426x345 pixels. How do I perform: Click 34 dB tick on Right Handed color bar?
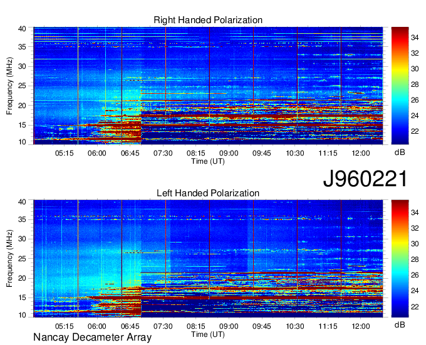pyautogui.click(x=415, y=37)
